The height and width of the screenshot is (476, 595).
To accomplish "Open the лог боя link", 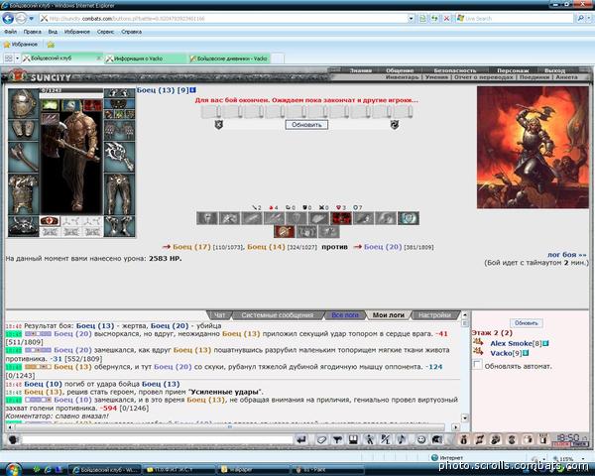I will click(x=566, y=255).
